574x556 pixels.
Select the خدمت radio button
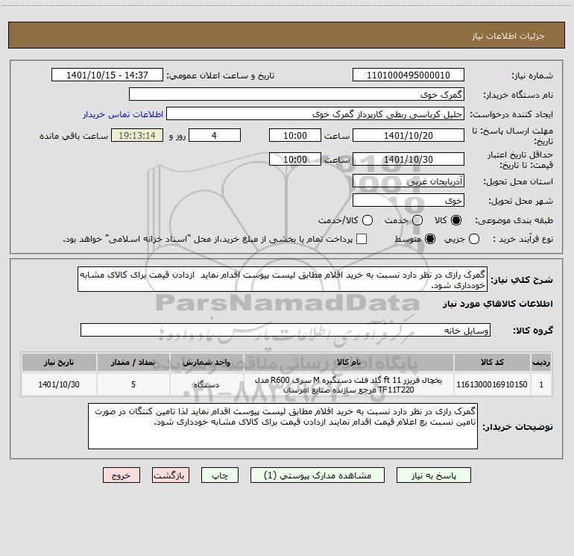(417, 220)
